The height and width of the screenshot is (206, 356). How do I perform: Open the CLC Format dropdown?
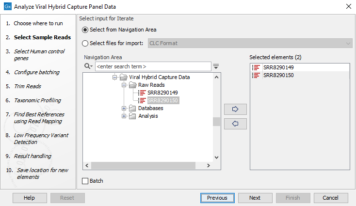tap(250, 43)
